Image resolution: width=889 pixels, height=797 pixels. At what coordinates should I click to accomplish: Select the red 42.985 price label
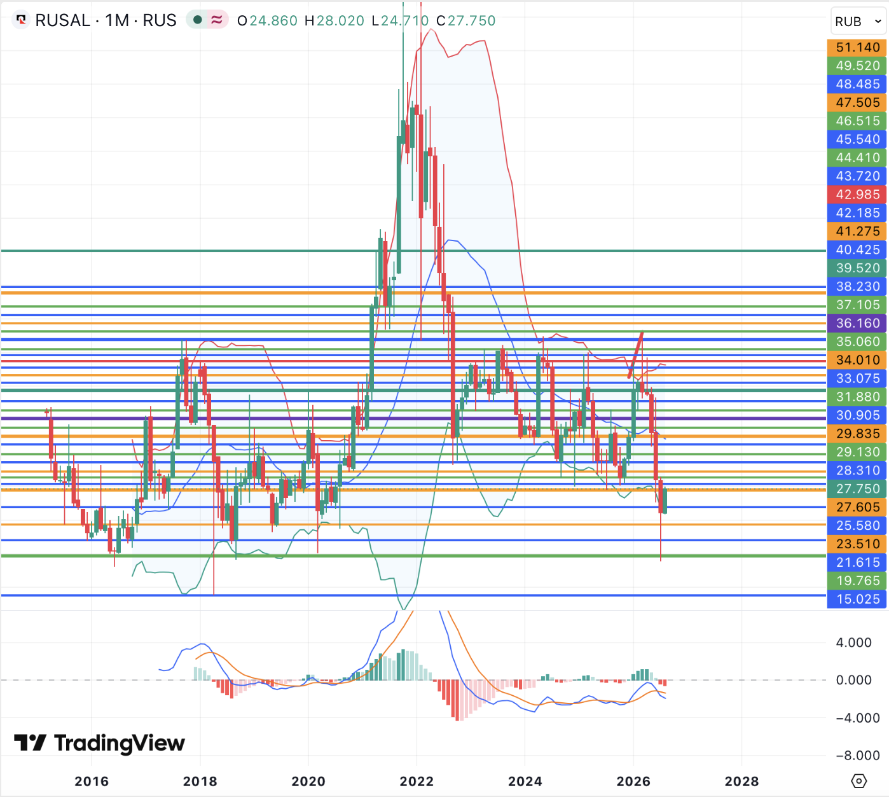pos(857,195)
